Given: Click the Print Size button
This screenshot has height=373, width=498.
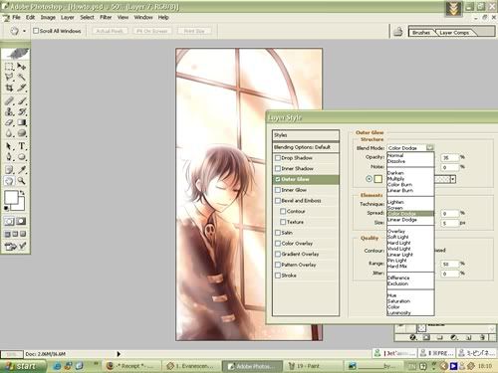Looking at the screenshot, I should pos(194,31).
